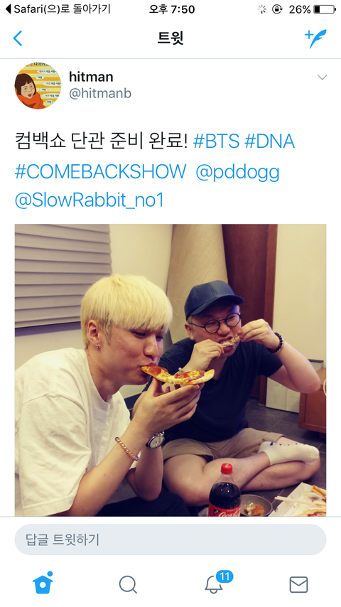Tap the reply tweet input field

point(170,539)
